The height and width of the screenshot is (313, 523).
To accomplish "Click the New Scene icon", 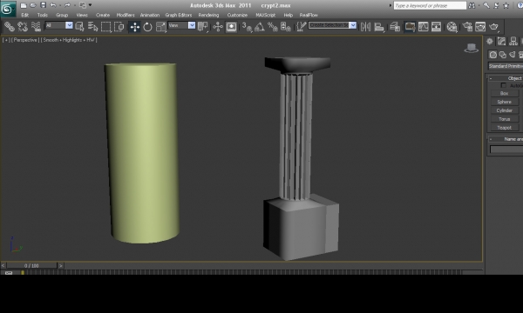I will [23, 5].
